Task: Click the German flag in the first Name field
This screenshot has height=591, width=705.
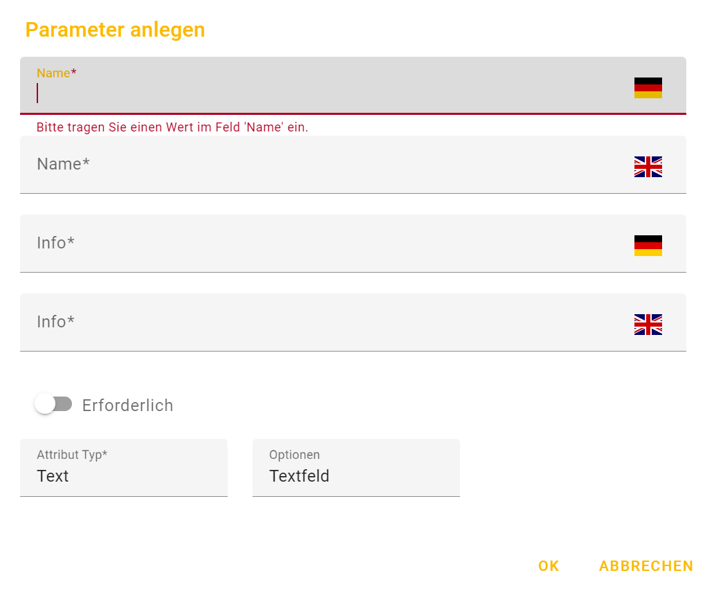Action: coord(648,88)
